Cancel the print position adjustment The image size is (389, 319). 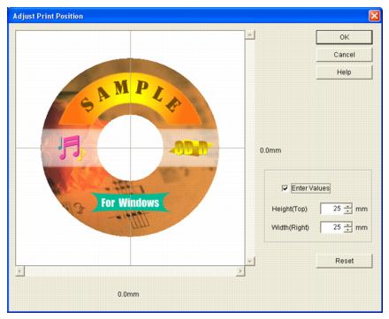(x=344, y=55)
